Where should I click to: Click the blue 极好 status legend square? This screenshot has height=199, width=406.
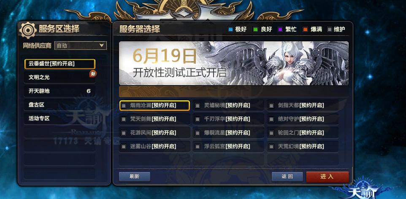pos(230,29)
